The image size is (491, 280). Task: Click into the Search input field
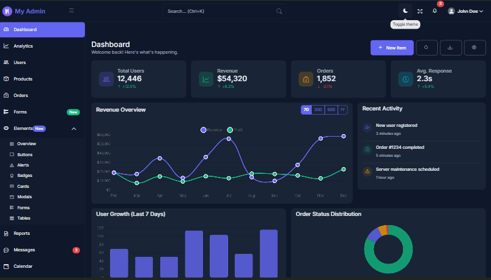tap(220, 11)
